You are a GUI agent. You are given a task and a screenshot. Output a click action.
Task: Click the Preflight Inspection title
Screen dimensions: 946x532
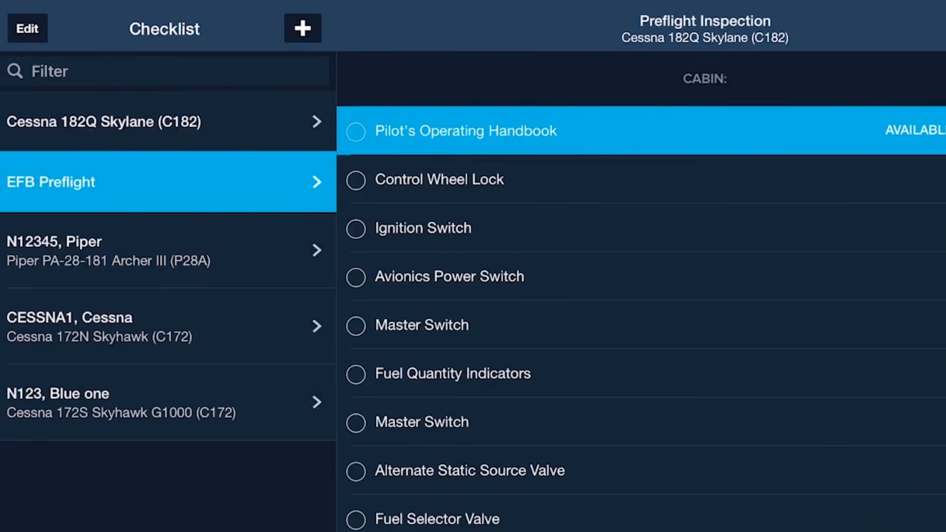point(705,21)
